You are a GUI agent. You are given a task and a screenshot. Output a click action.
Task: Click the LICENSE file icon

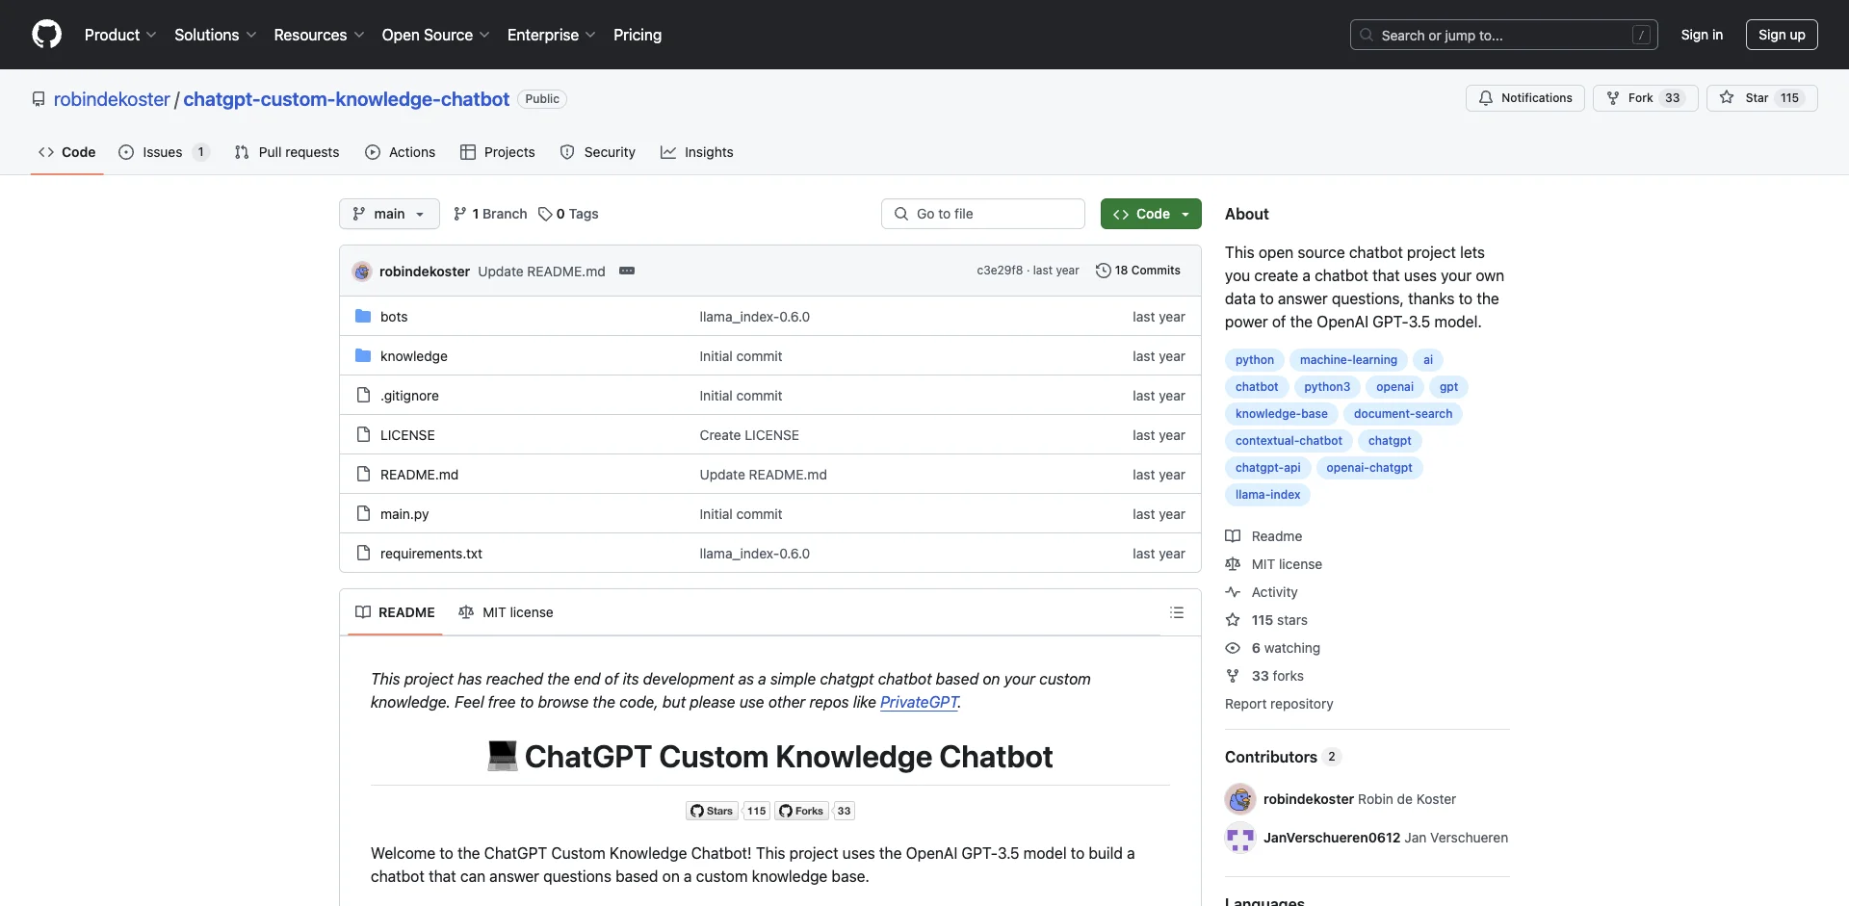(363, 435)
